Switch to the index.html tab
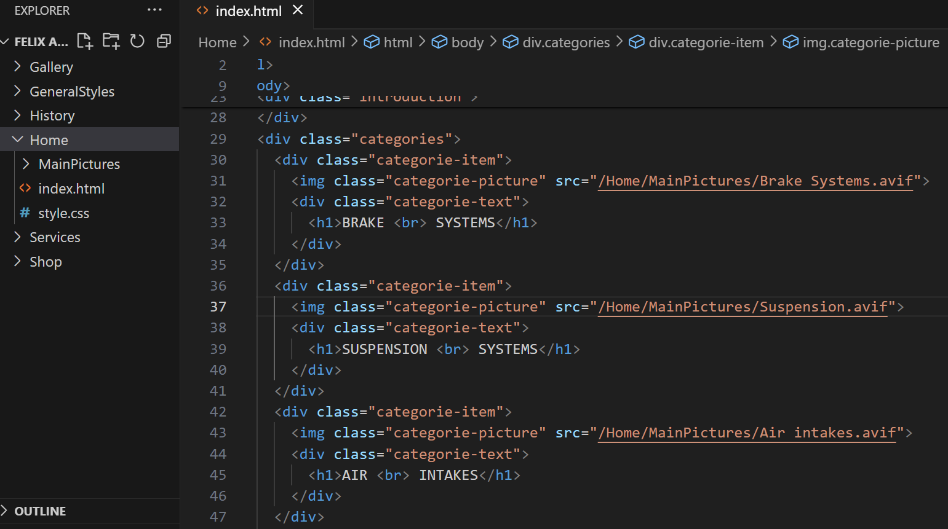The width and height of the screenshot is (948, 529). [x=248, y=11]
